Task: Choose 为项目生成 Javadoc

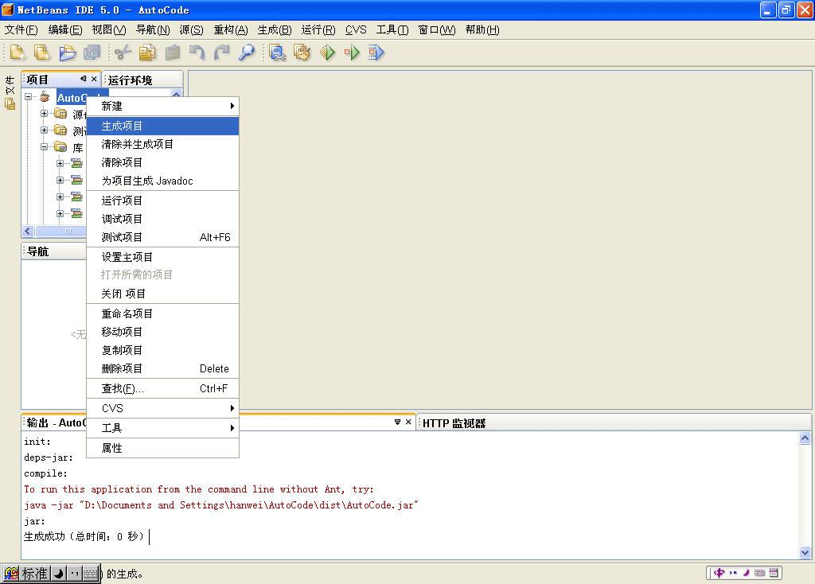Action: 162,181
